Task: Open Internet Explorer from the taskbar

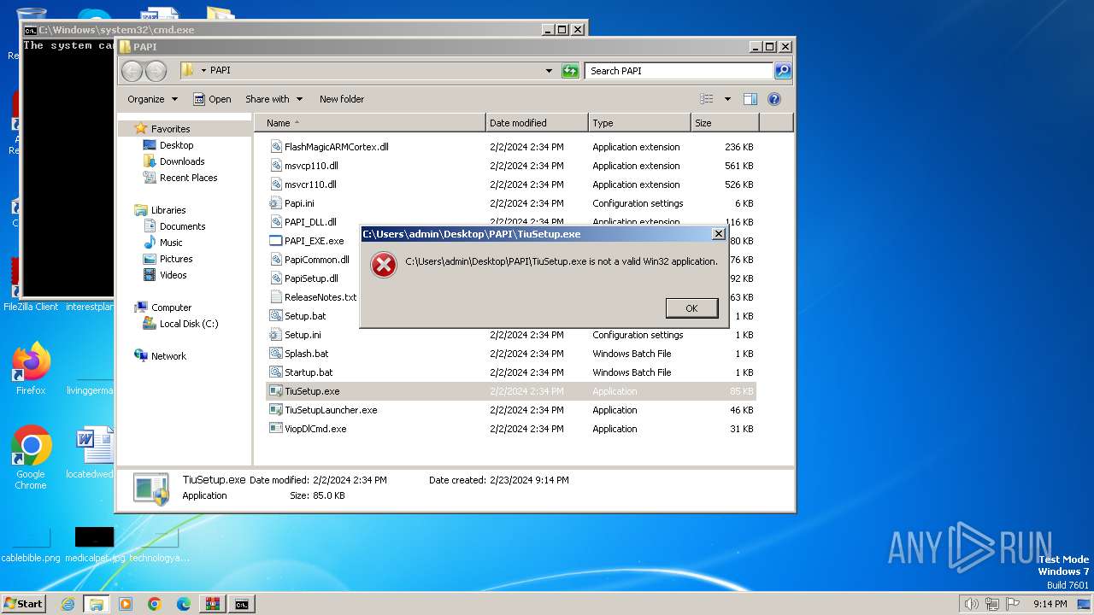Action: (68, 604)
